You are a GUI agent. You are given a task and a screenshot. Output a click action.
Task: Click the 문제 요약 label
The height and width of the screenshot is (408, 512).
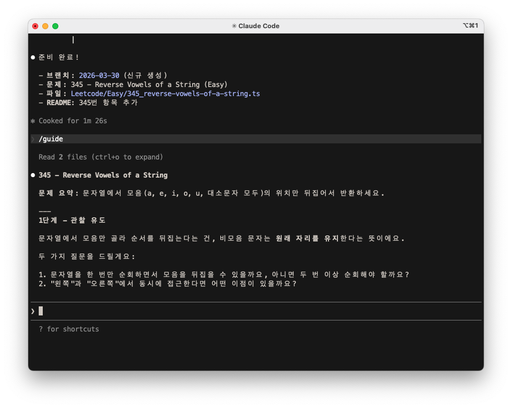58,193
